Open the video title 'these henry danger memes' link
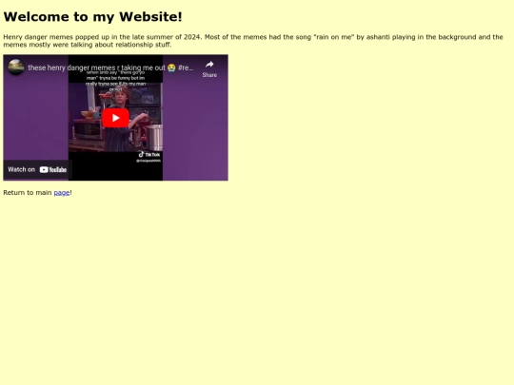The image size is (514, 385). [x=110, y=67]
